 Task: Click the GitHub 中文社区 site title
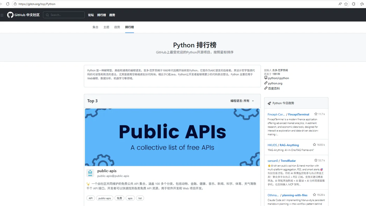pyautogui.click(x=27, y=15)
